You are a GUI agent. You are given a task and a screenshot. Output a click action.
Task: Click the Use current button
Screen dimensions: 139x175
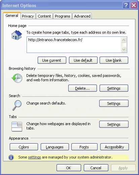pos(52,60)
